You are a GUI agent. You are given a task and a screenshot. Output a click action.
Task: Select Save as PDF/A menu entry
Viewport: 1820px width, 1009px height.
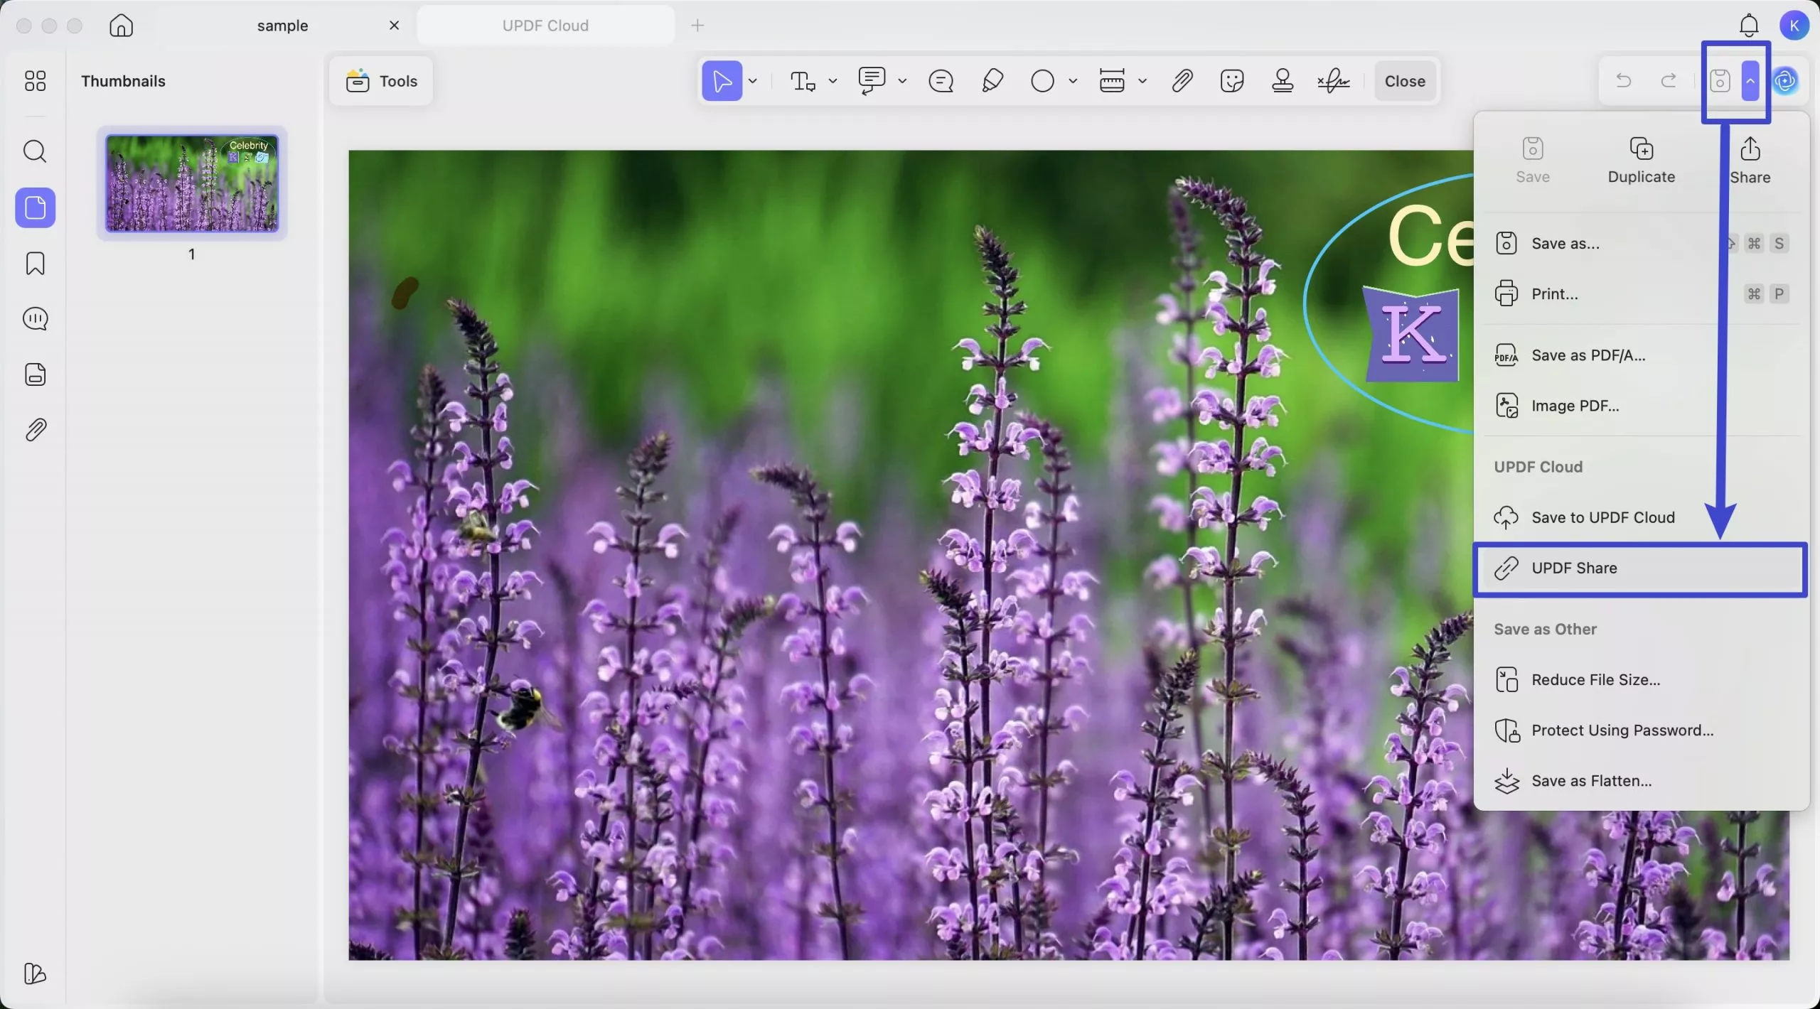point(1588,355)
